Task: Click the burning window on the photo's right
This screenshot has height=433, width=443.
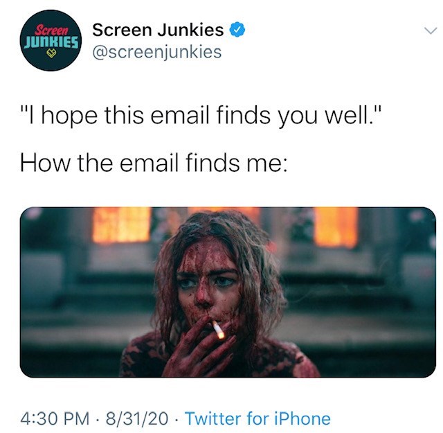Action: pyautogui.click(x=336, y=227)
